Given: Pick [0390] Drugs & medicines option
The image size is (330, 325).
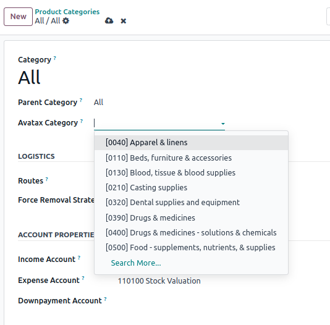Looking at the screenshot, I should [x=191, y=217].
